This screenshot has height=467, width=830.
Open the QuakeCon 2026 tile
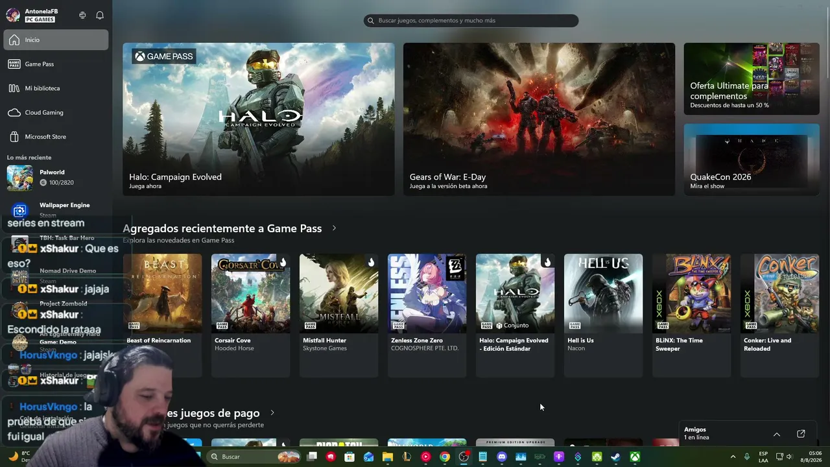(x=752, y=160)
